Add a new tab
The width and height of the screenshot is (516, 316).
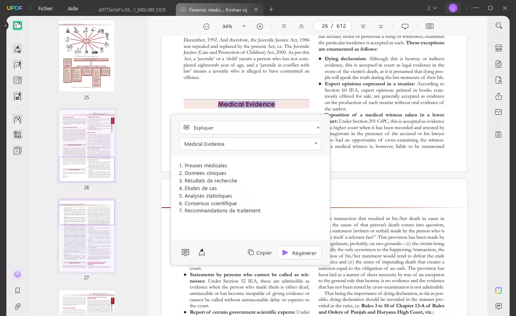point(271,9)
